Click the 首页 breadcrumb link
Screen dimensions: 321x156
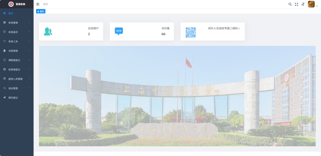(x=46, y=4)
